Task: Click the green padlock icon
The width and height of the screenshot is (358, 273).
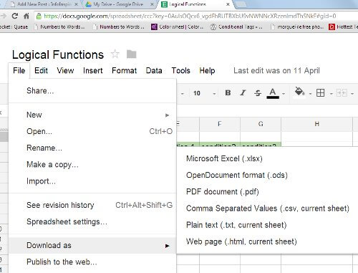Action: point(39,16)
